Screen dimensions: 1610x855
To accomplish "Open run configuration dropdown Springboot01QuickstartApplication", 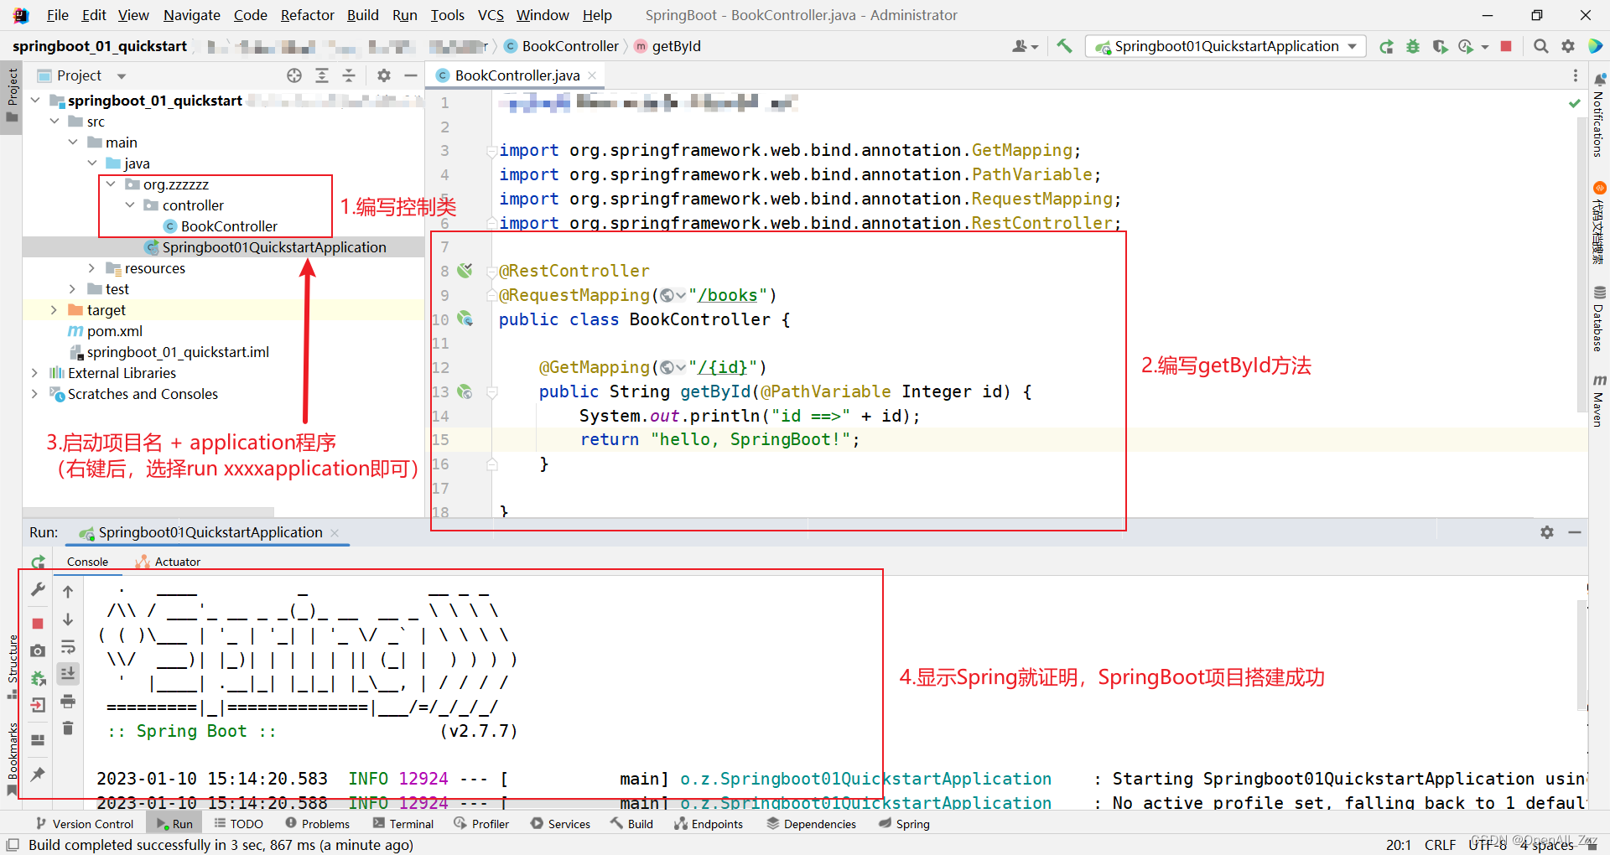I will [1226, 46].
